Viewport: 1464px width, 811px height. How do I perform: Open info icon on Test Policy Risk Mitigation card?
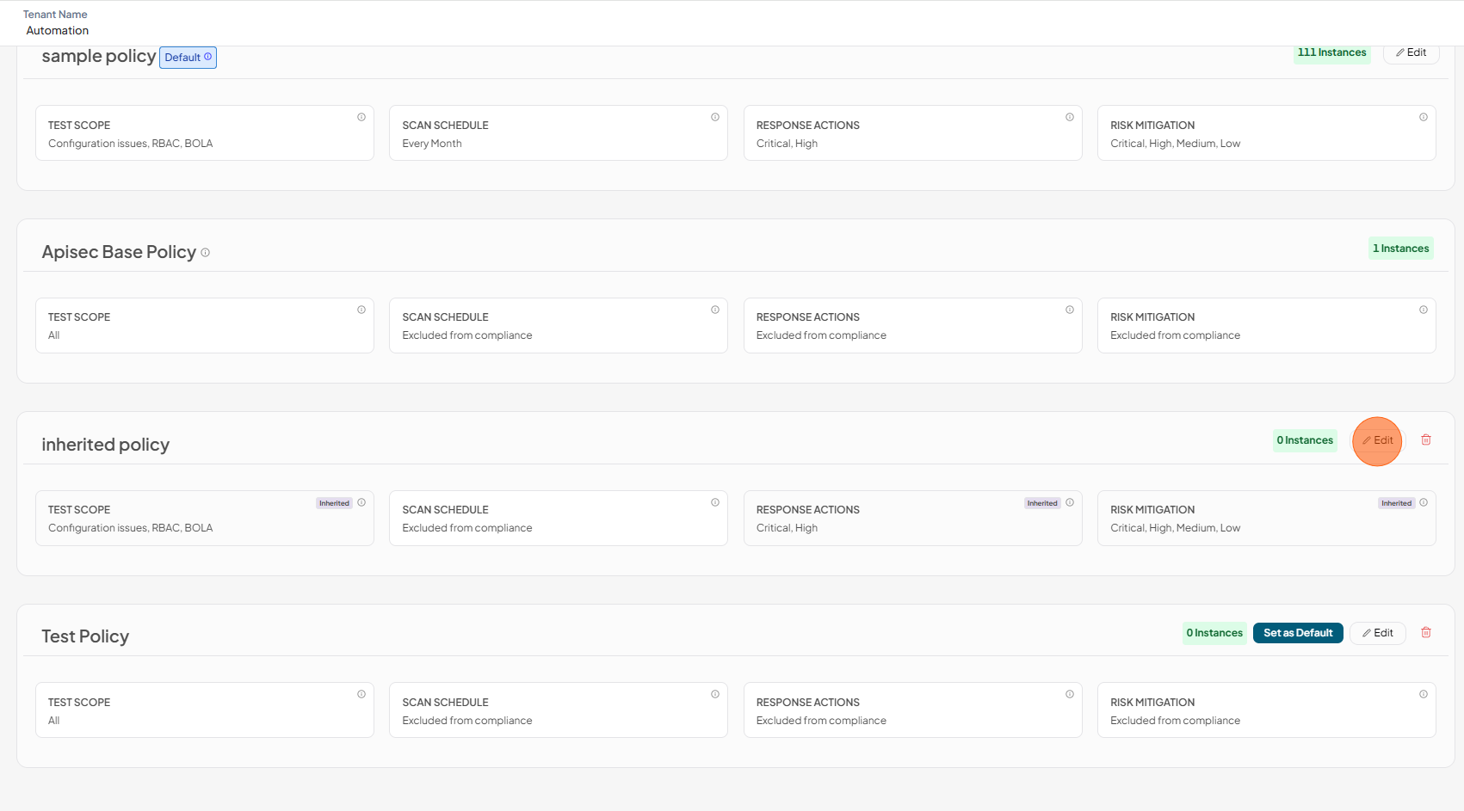click(1424, 694)
